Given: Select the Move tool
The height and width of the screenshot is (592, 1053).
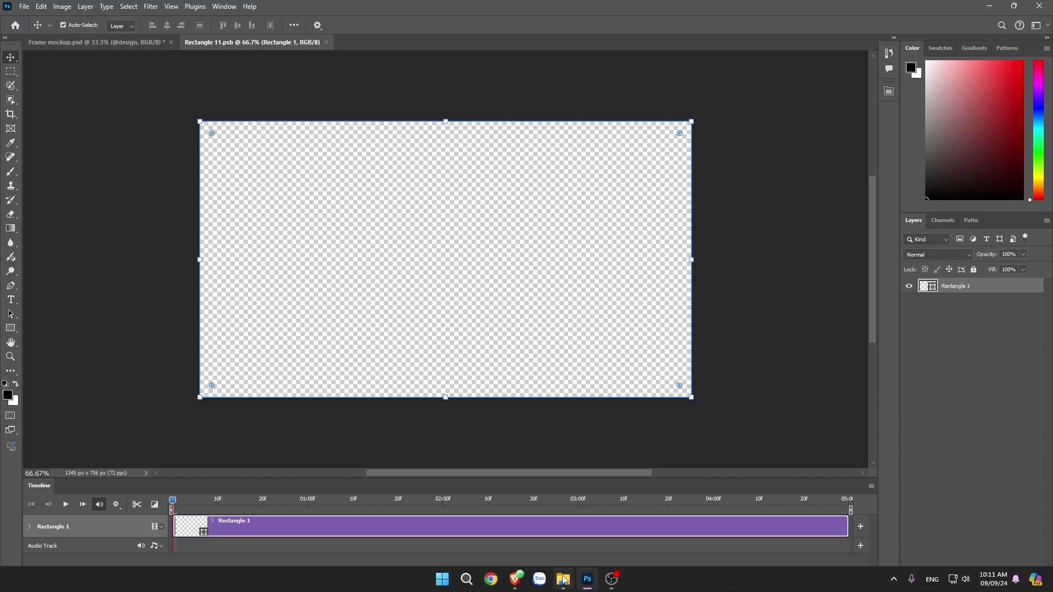Looking at the screenshot, I should tap(10, 57).
